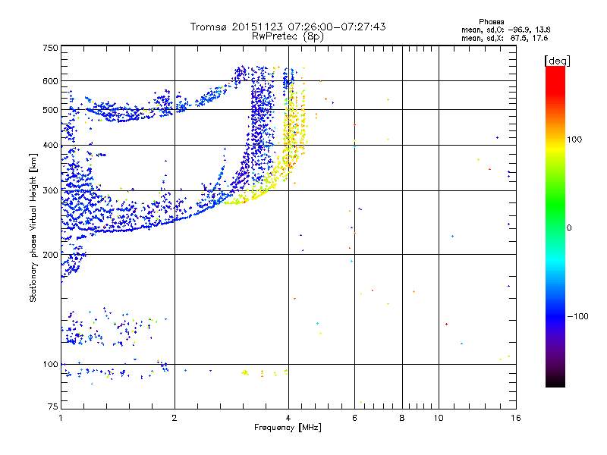Click the frequency axis "10" tick label
Viewport: 607px width, 455px height.
click(x=439, y=418)
